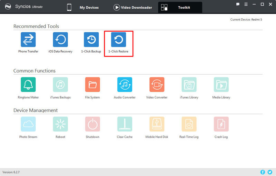Start 1-Click Backup
Screen dimensions: 276x176
coord(91,40)
